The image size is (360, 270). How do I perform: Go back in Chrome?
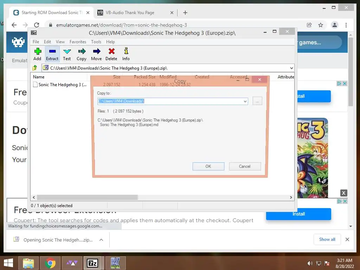coord(14,25)
